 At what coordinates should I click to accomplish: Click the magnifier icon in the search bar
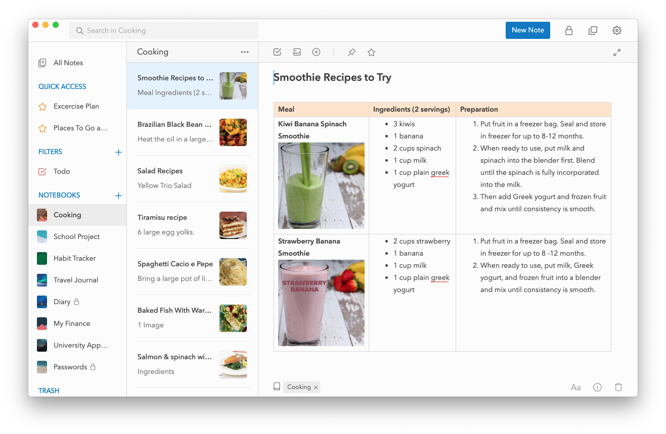point(80,31)
